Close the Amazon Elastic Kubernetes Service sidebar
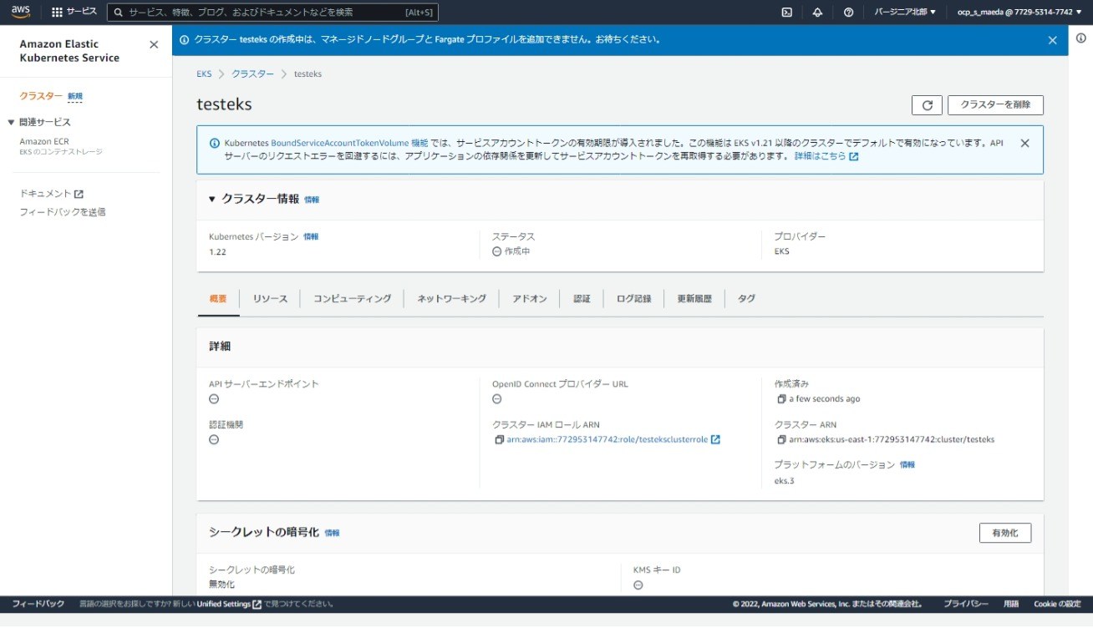The height and width of the screenshot is (643, 1093). pos(154,45)
